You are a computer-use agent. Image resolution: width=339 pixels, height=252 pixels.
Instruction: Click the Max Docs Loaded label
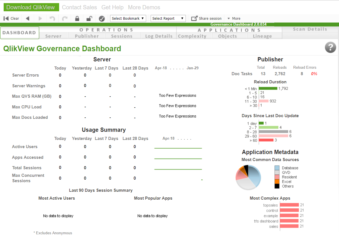tap(30, 117)
